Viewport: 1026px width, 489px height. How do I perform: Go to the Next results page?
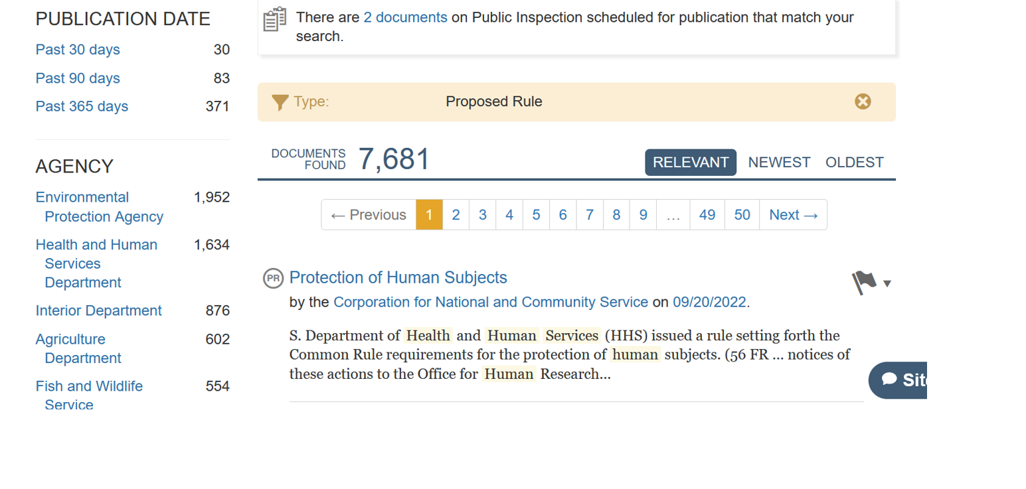click(x=793, y=214)
